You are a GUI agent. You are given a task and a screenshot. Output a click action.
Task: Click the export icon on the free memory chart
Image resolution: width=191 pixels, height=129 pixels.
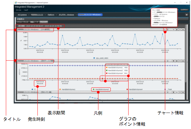(x=168, y=92)
